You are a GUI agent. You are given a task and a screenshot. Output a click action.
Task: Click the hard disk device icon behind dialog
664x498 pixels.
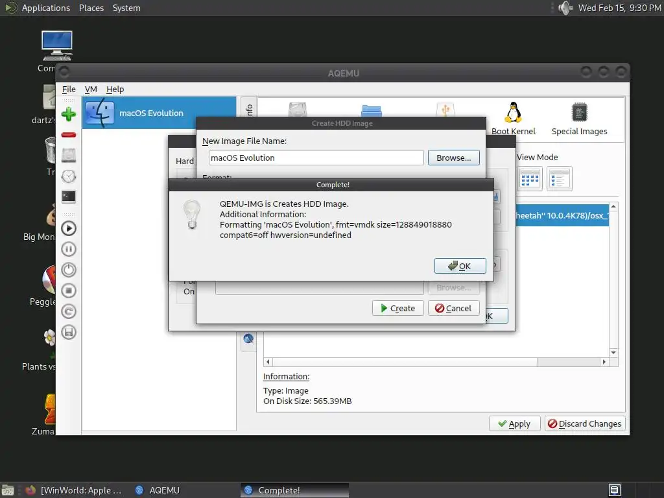pyautogui.click(x=297, y=109)
